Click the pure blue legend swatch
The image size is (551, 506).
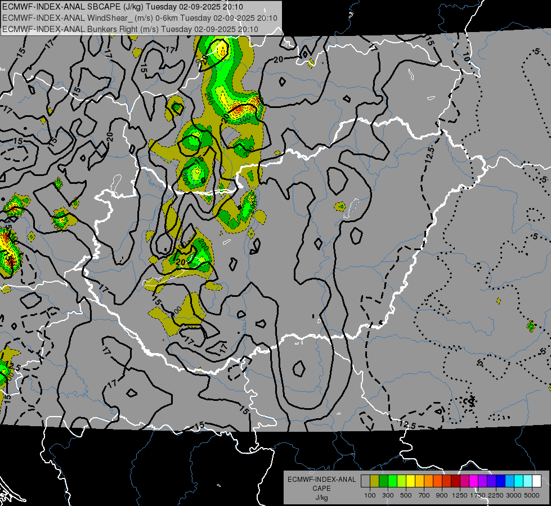coord(501,481)
